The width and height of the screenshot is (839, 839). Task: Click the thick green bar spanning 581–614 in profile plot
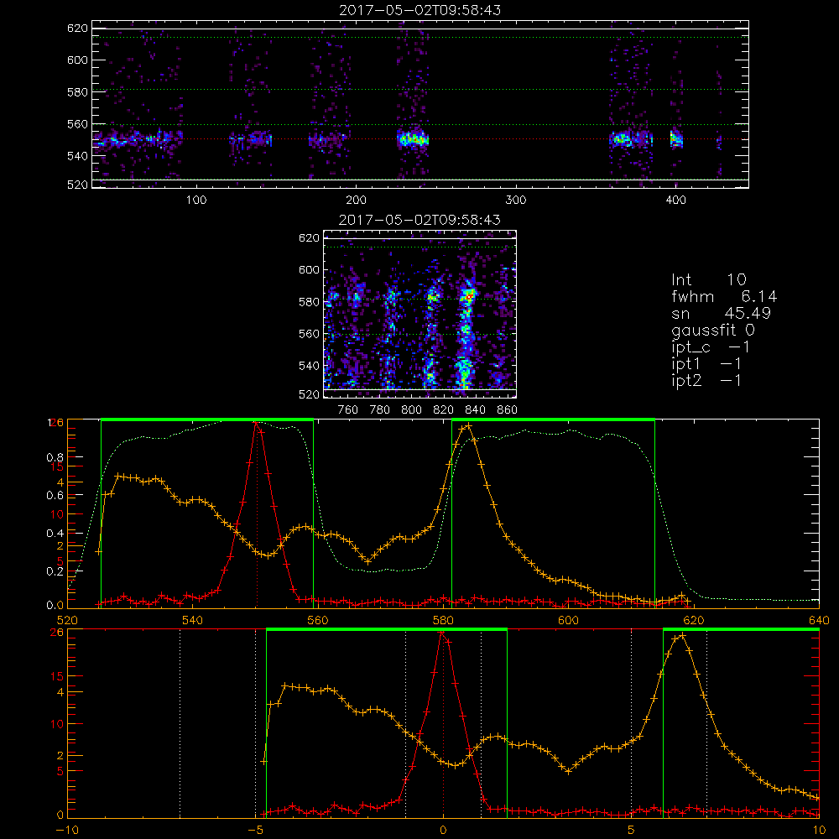click(x=553, y=419)
